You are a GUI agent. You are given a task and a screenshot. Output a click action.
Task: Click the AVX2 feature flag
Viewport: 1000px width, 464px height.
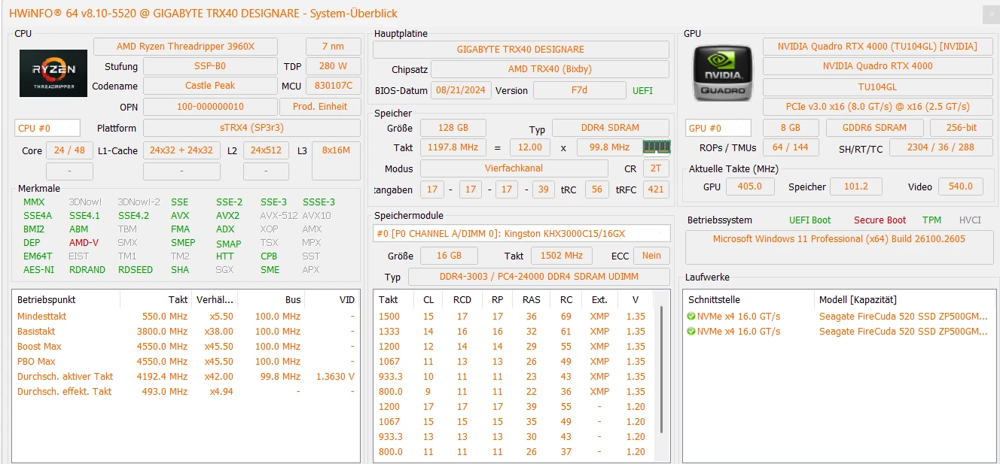(x=227, y=216)
